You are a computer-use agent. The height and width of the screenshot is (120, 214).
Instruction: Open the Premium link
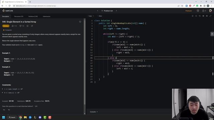click(189, 11)
